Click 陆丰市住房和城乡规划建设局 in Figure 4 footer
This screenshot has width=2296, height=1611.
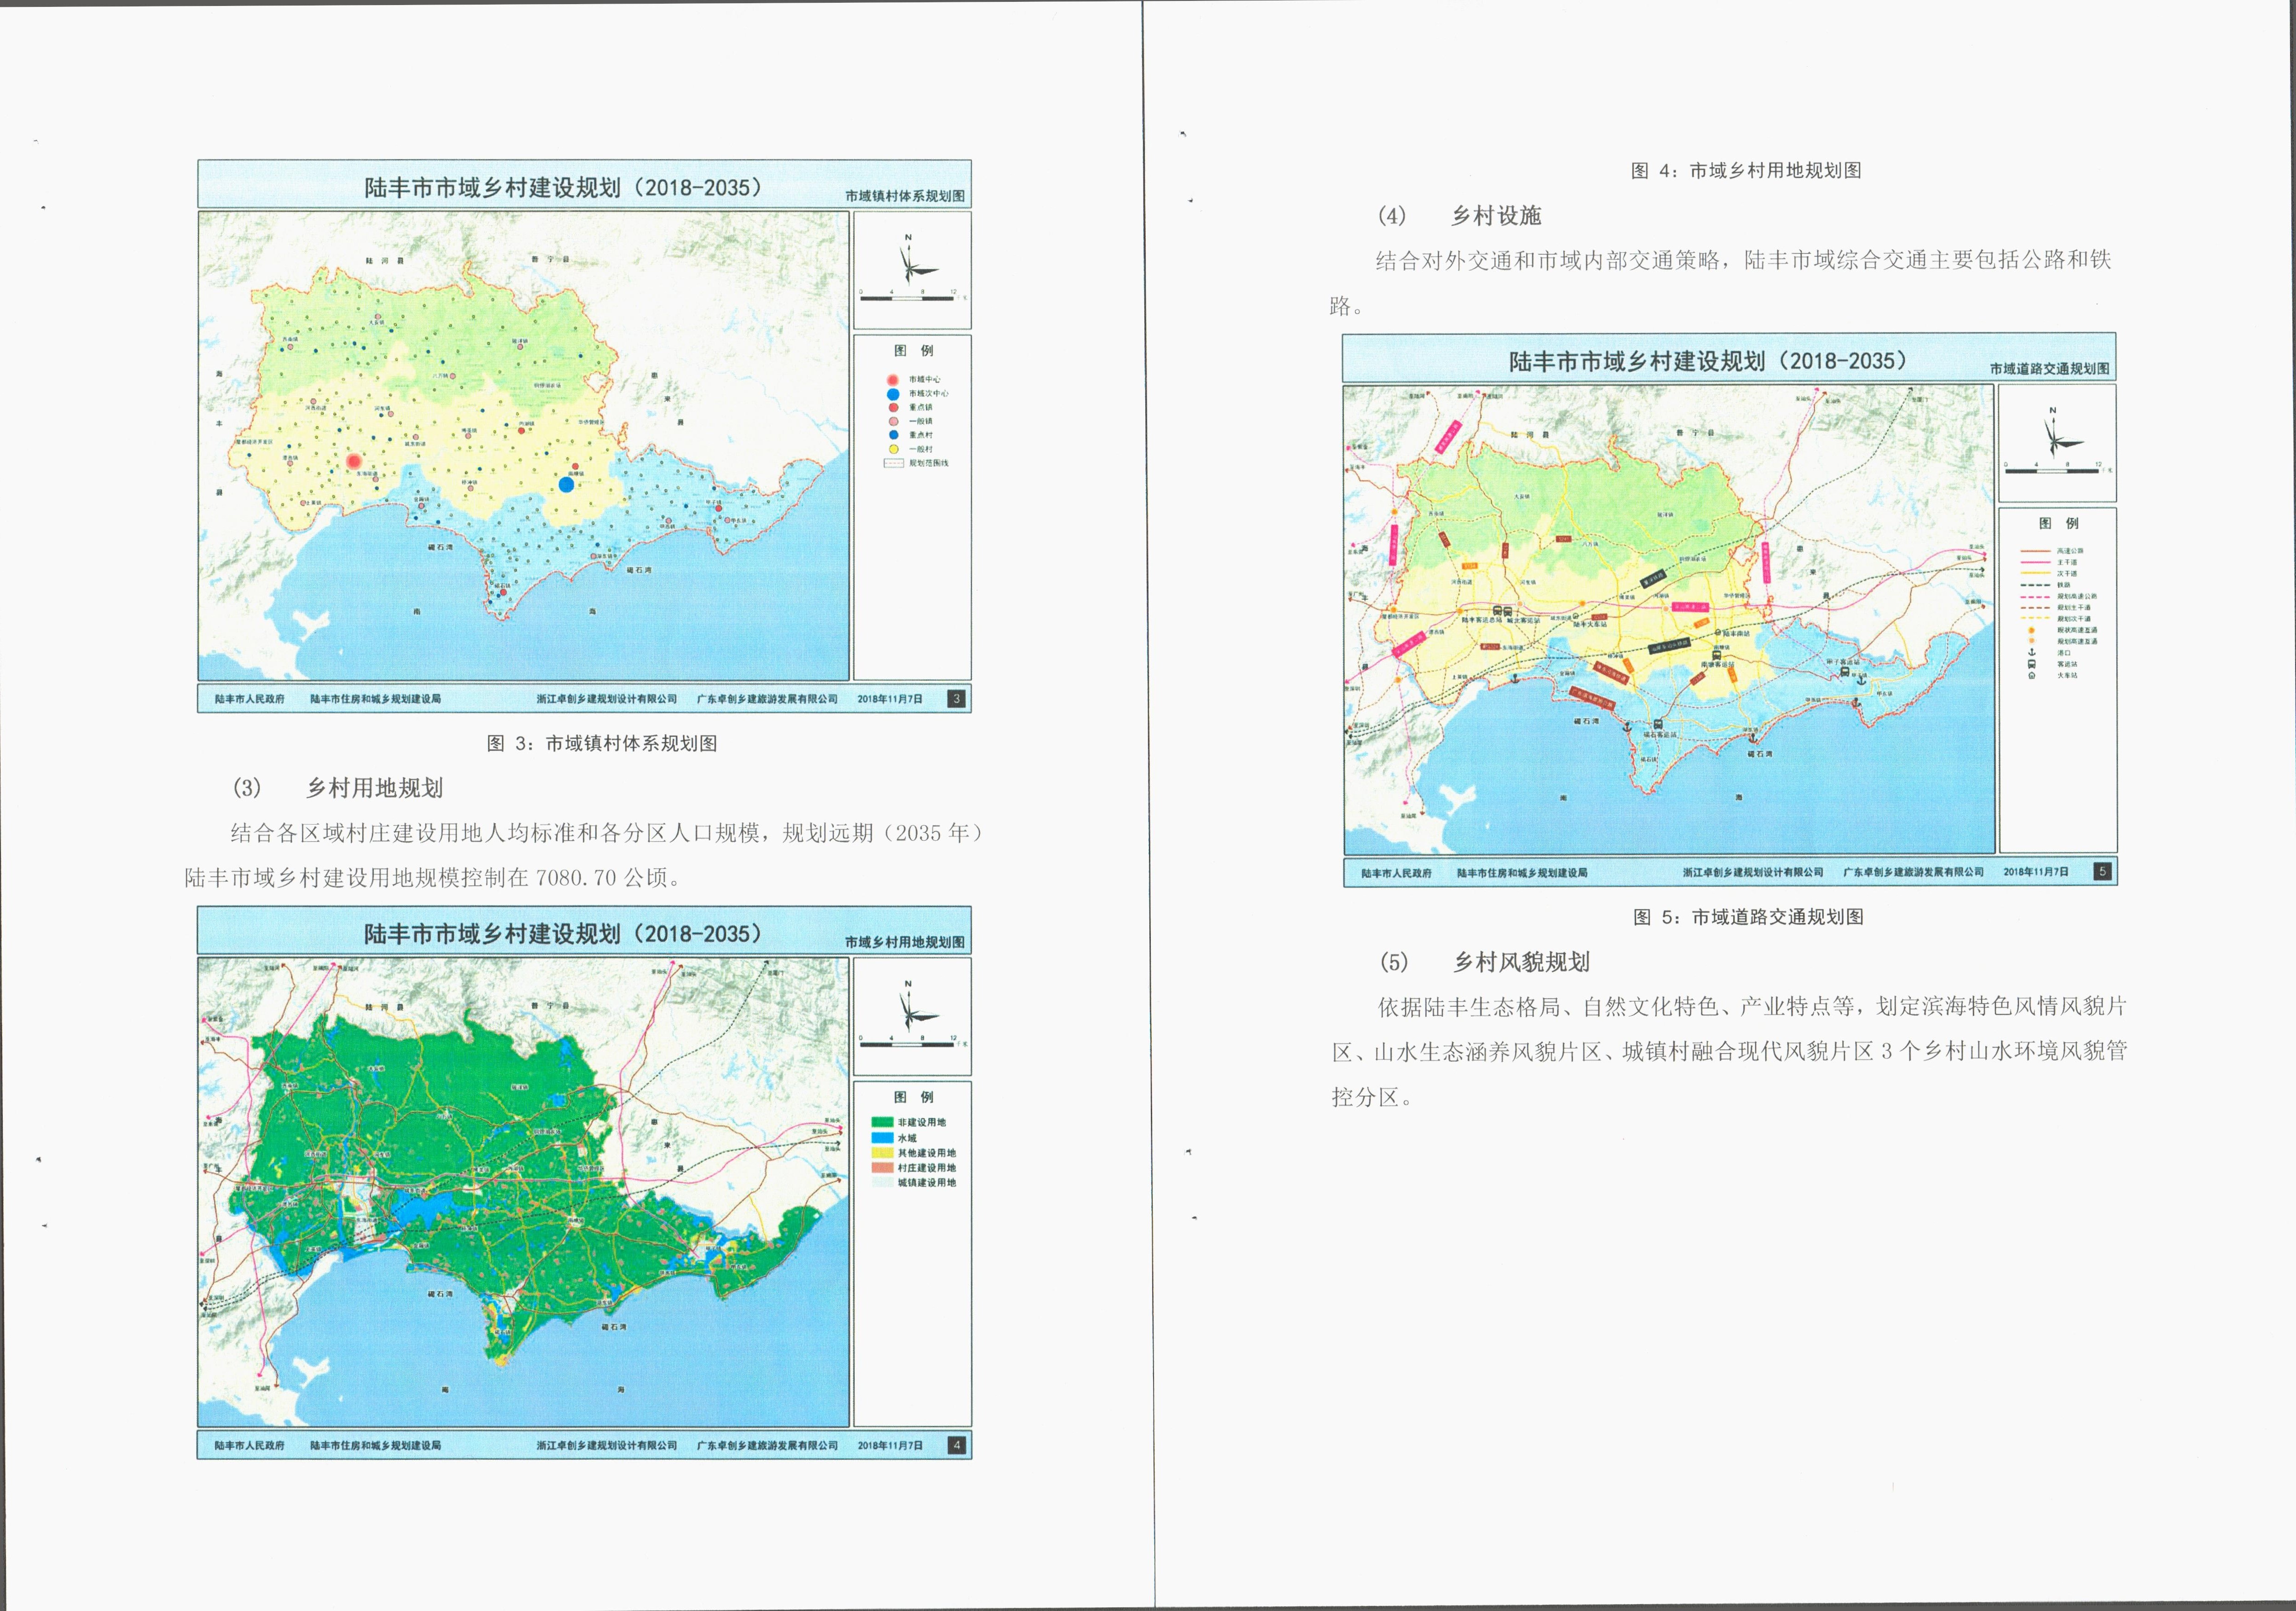point(375,1445)
